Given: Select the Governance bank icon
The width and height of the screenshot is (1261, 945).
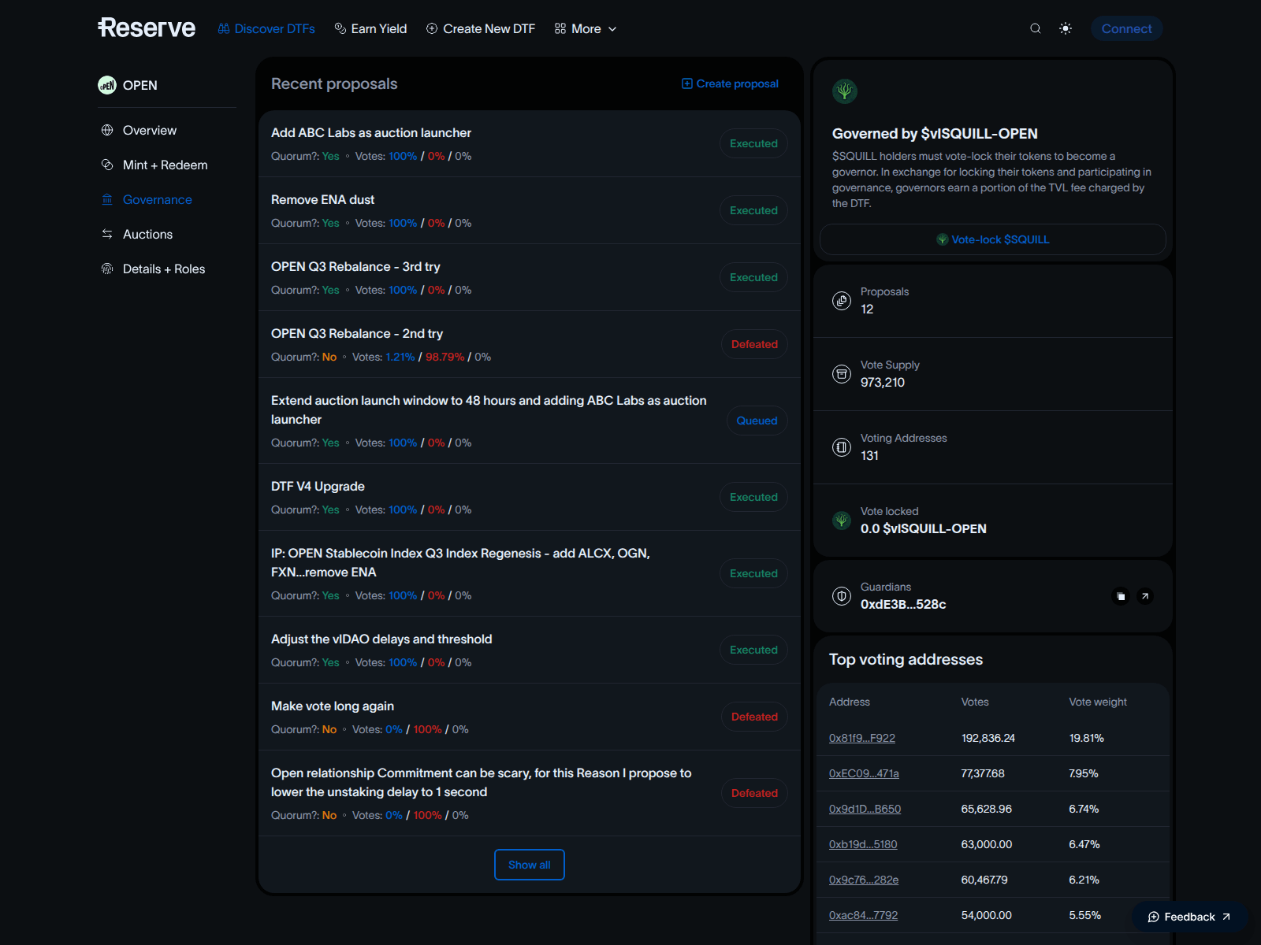Looking at the screenshot, I should pos(107,199).
